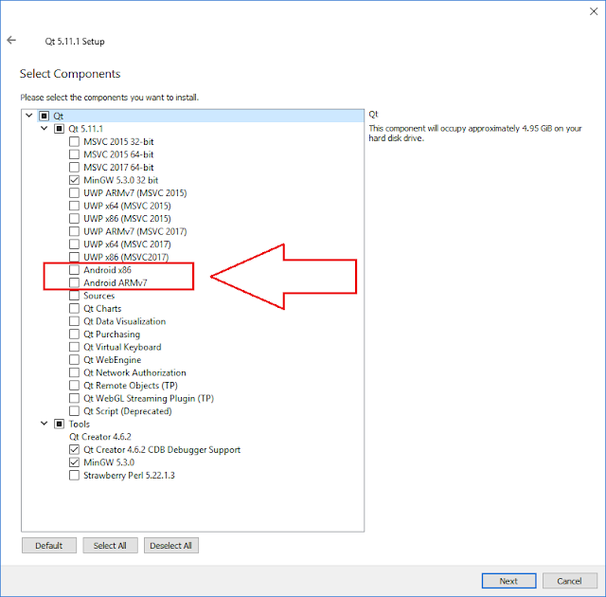Uncheck MinGW 5.3.0 32 bit component
606x597 pixels.
[74, 180]
